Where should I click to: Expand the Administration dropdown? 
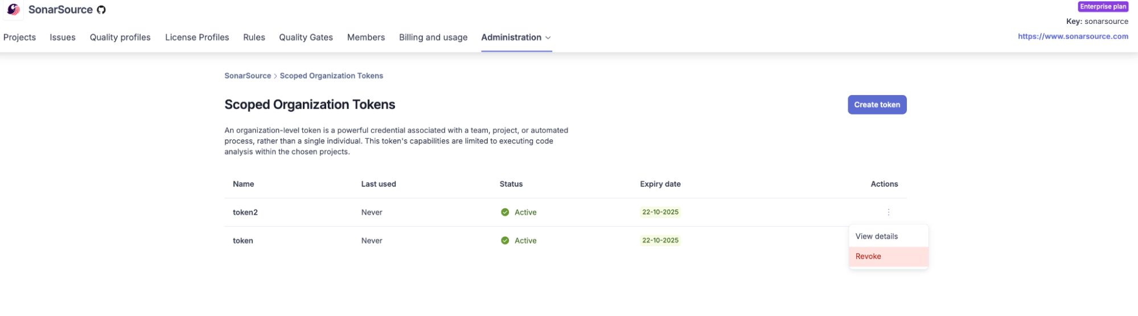(x=516, y=38)
